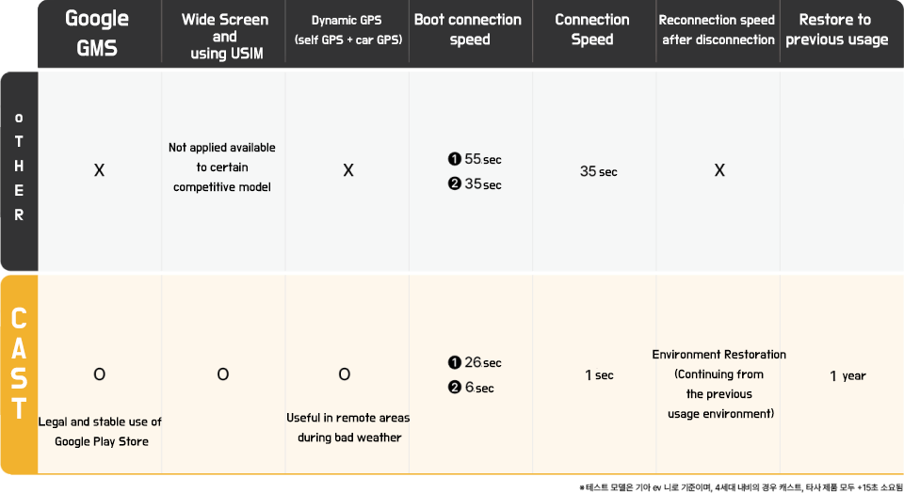Select the Restore to previous usage header
Viewport: 904px width, 493px height.
click(836, 29)
